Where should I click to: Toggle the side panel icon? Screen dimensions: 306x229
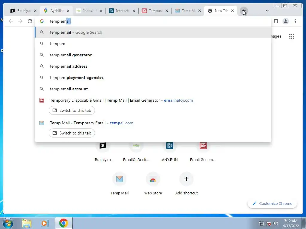click(276, 21)
